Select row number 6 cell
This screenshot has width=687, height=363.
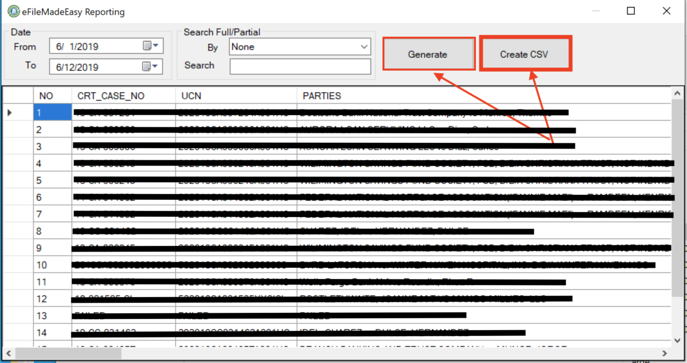(x=53, y=197)
